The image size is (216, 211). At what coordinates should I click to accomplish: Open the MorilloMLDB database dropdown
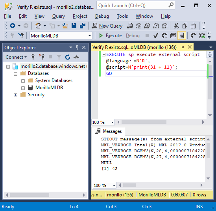(x=61, y=36)
